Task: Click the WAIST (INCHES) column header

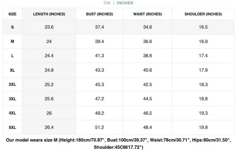Action: [x=147, y=14]
